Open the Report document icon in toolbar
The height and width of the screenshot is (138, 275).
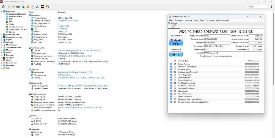(8, 7)
